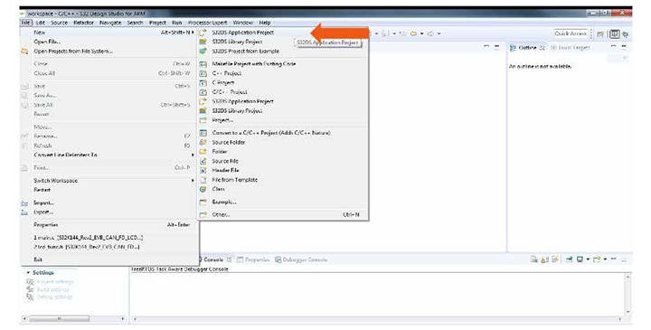Image resolution: width=651 pixels, height=330 pixels.
Task: Open the Project settings link
Action: 54,282
